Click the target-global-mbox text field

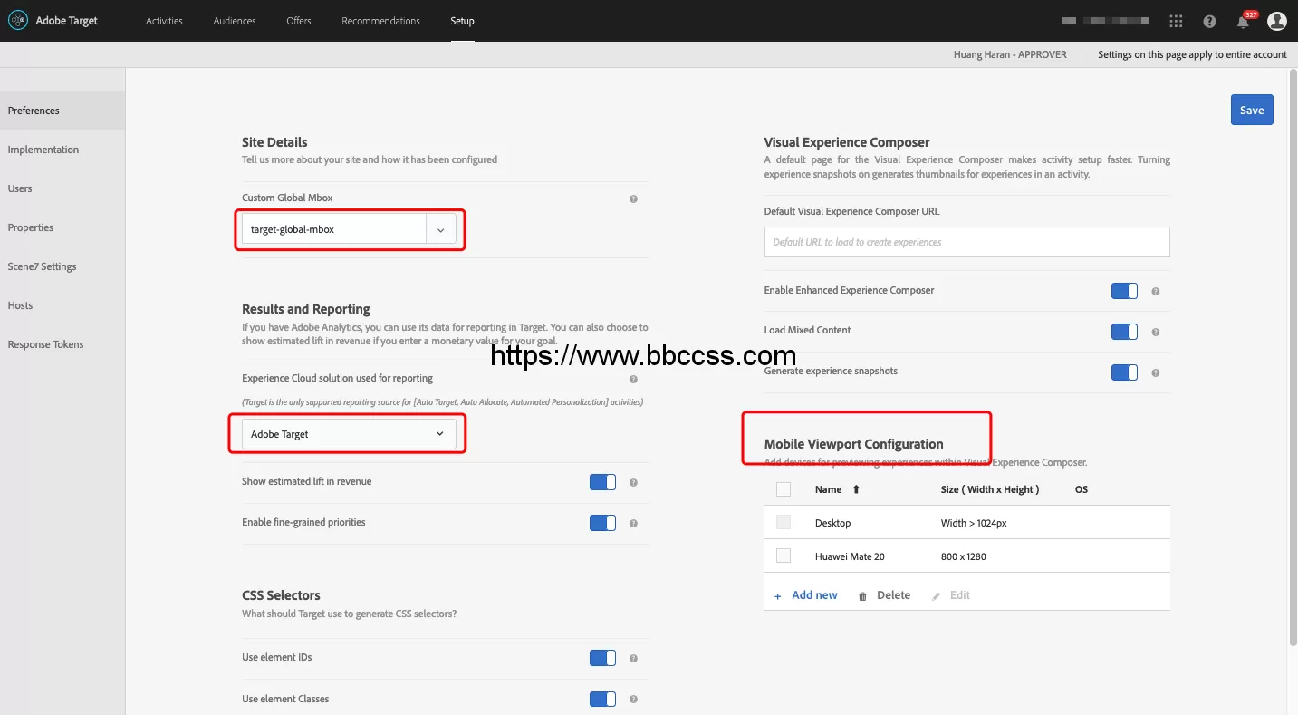coord(334,229)
